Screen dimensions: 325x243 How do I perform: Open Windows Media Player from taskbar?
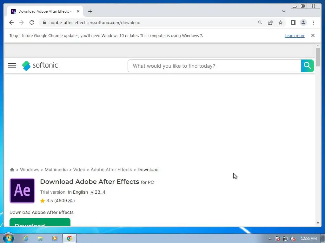[55, 239]
